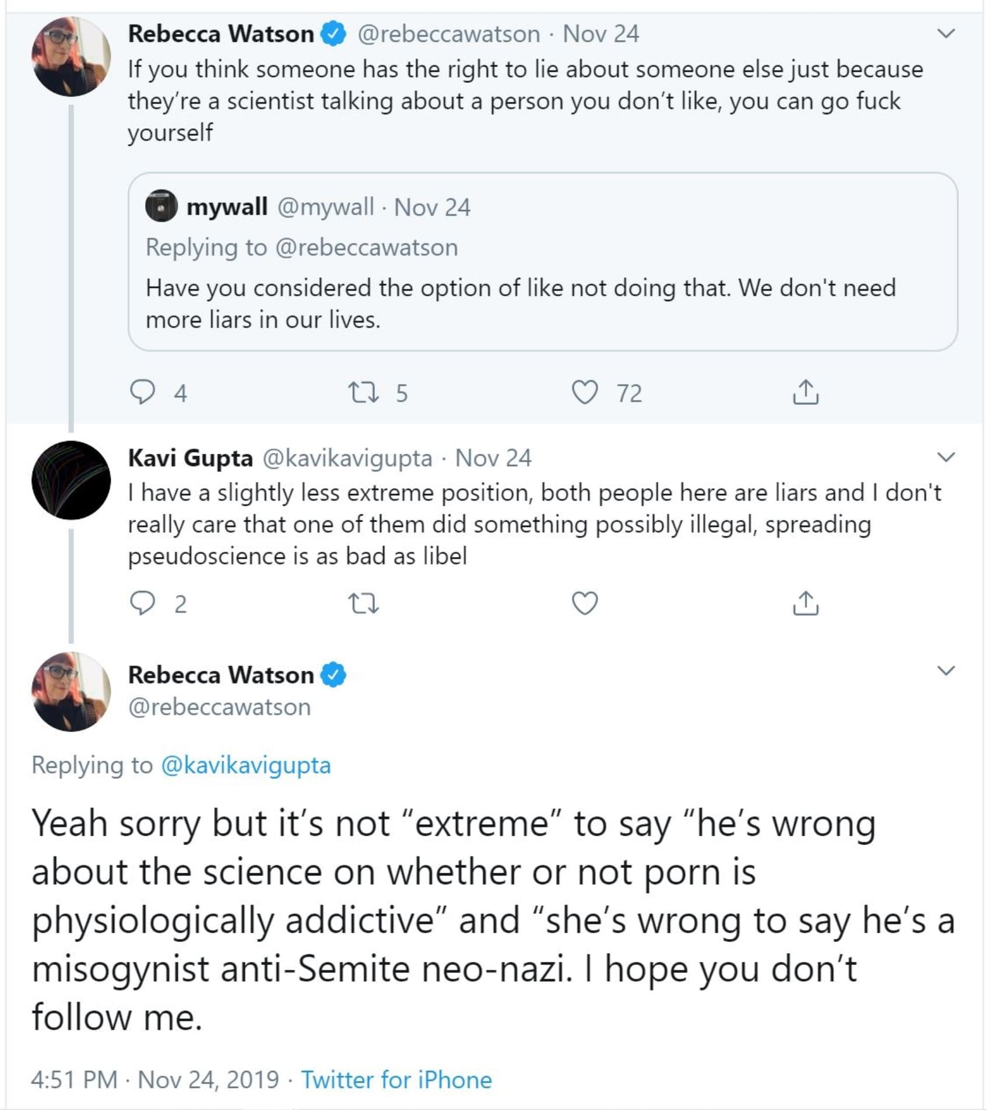Open the 4:51 PM Nov 24, 2019 timestamp
Image resolution: width=987 pixels, height=1110 pixels.
pos(155,1080)
